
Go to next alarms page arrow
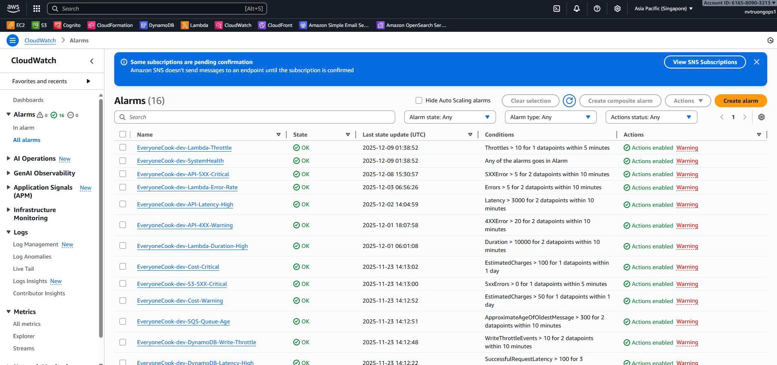(x=745, y=117)
